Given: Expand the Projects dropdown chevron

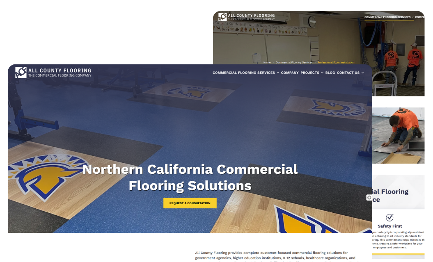Looking at the screenshot, I should (322, 73).
